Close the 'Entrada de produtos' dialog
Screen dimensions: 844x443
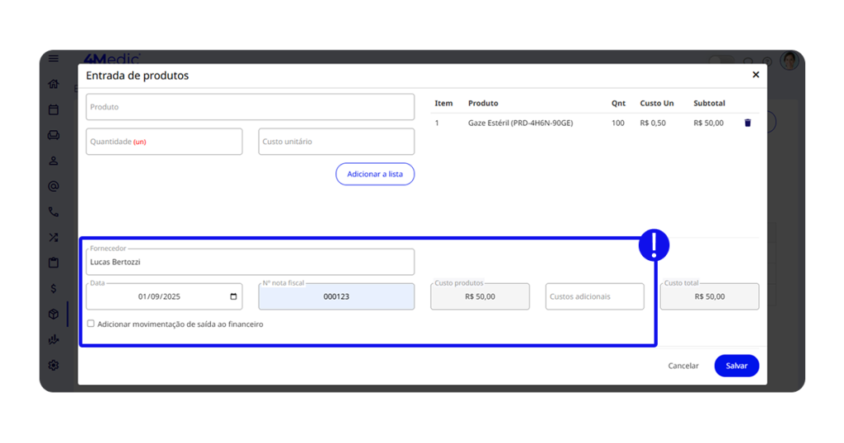(x=755, y=75)
